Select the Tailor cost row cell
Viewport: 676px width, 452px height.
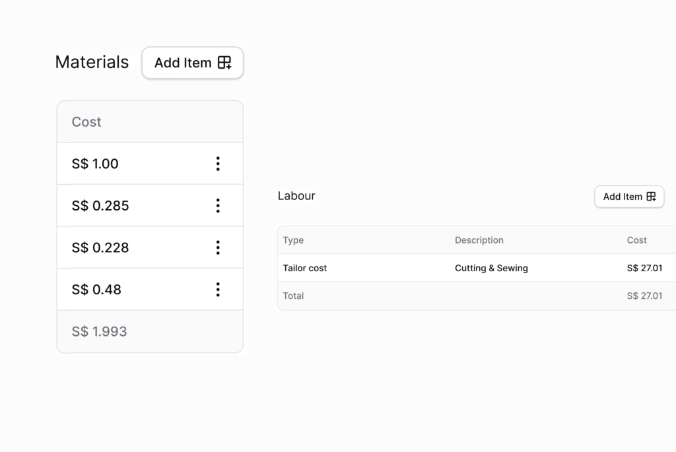tap(305, 268)
